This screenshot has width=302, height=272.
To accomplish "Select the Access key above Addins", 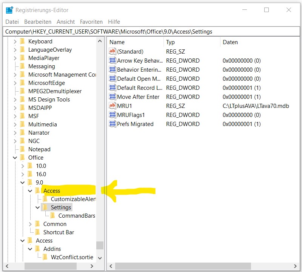I will pos(44,240).
